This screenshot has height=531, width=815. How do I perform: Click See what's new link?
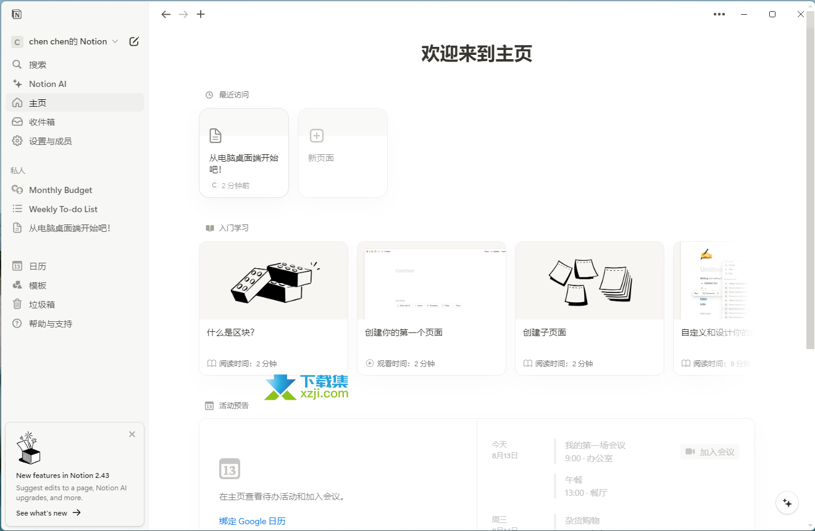(48, 512)
